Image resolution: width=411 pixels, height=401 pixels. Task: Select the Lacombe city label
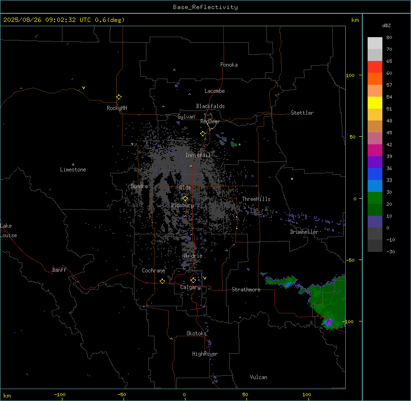(215, 91)
